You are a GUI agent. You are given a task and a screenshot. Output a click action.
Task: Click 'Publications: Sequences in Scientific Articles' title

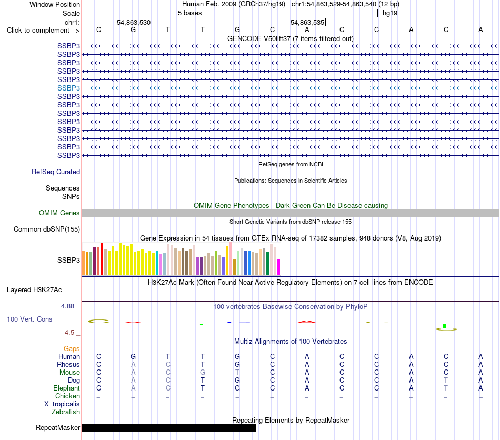[291, 181]
